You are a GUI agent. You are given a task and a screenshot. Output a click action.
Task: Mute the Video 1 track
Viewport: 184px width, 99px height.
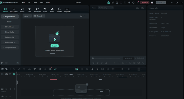pos(11,89)
